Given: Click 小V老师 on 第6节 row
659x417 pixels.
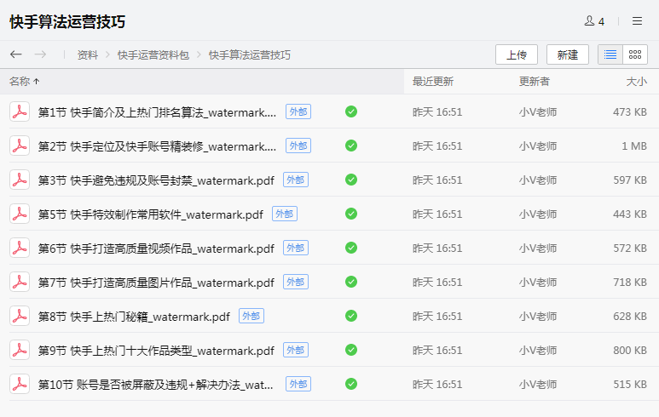Looking at the screenshot, I should pos(538,248).
